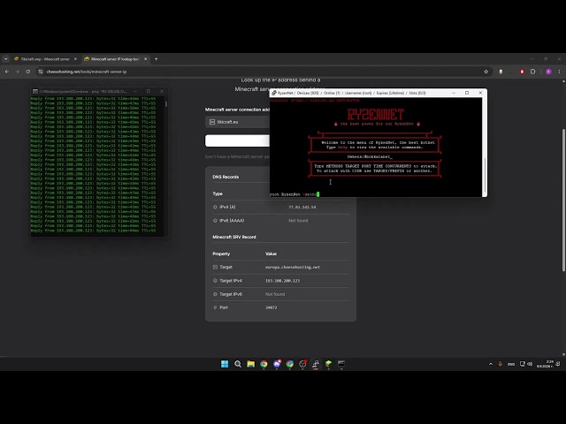Click Target value europa.cheesehosting.net
566x424 pixels.
click(x=293, y=267)
